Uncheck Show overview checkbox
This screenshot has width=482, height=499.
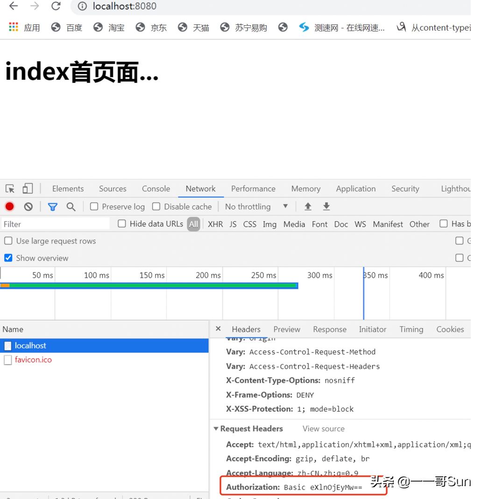8,258
